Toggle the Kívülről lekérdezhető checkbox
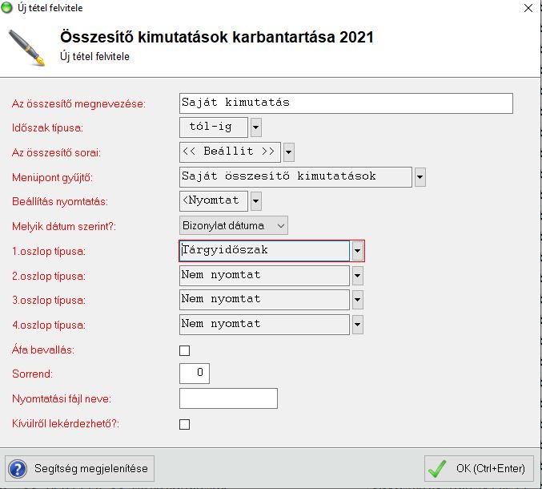The image size is (542, 489). click(x=185, y=424)
